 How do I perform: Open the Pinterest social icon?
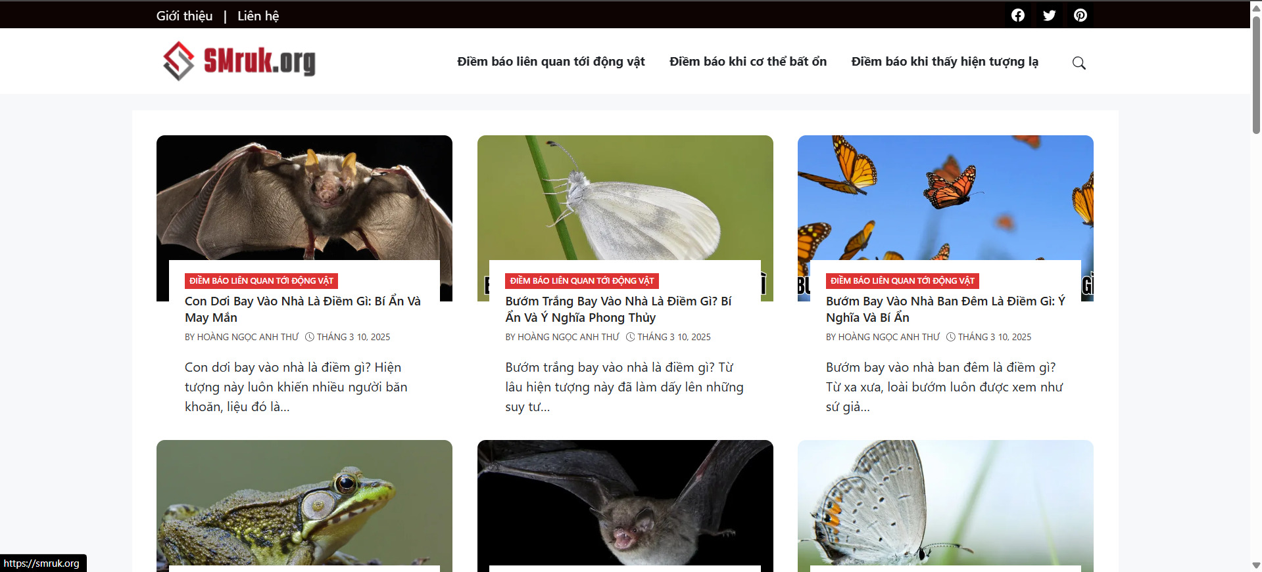[1080, 15]
